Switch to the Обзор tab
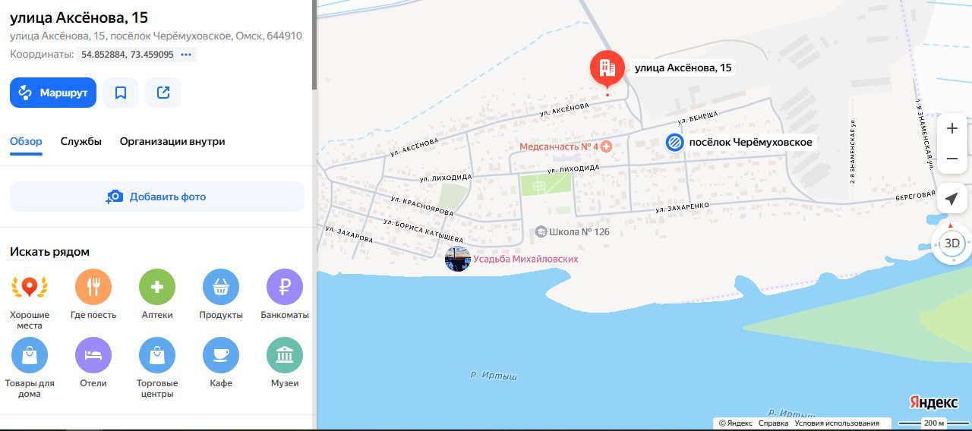Image resolution: width=972 pixels, height=431 pixels. tap(26, 141)
